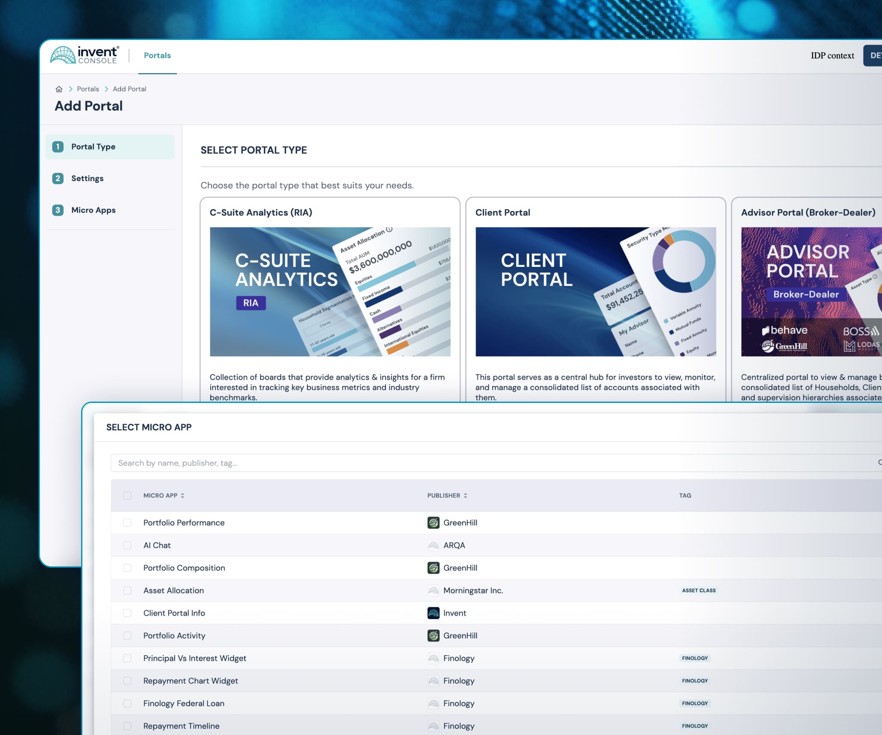Click the FINOLOGY tag on Repayment Chart Widget
Image resolution: width=882 pixels, height=735 pixels.
(x=694, y=681)
